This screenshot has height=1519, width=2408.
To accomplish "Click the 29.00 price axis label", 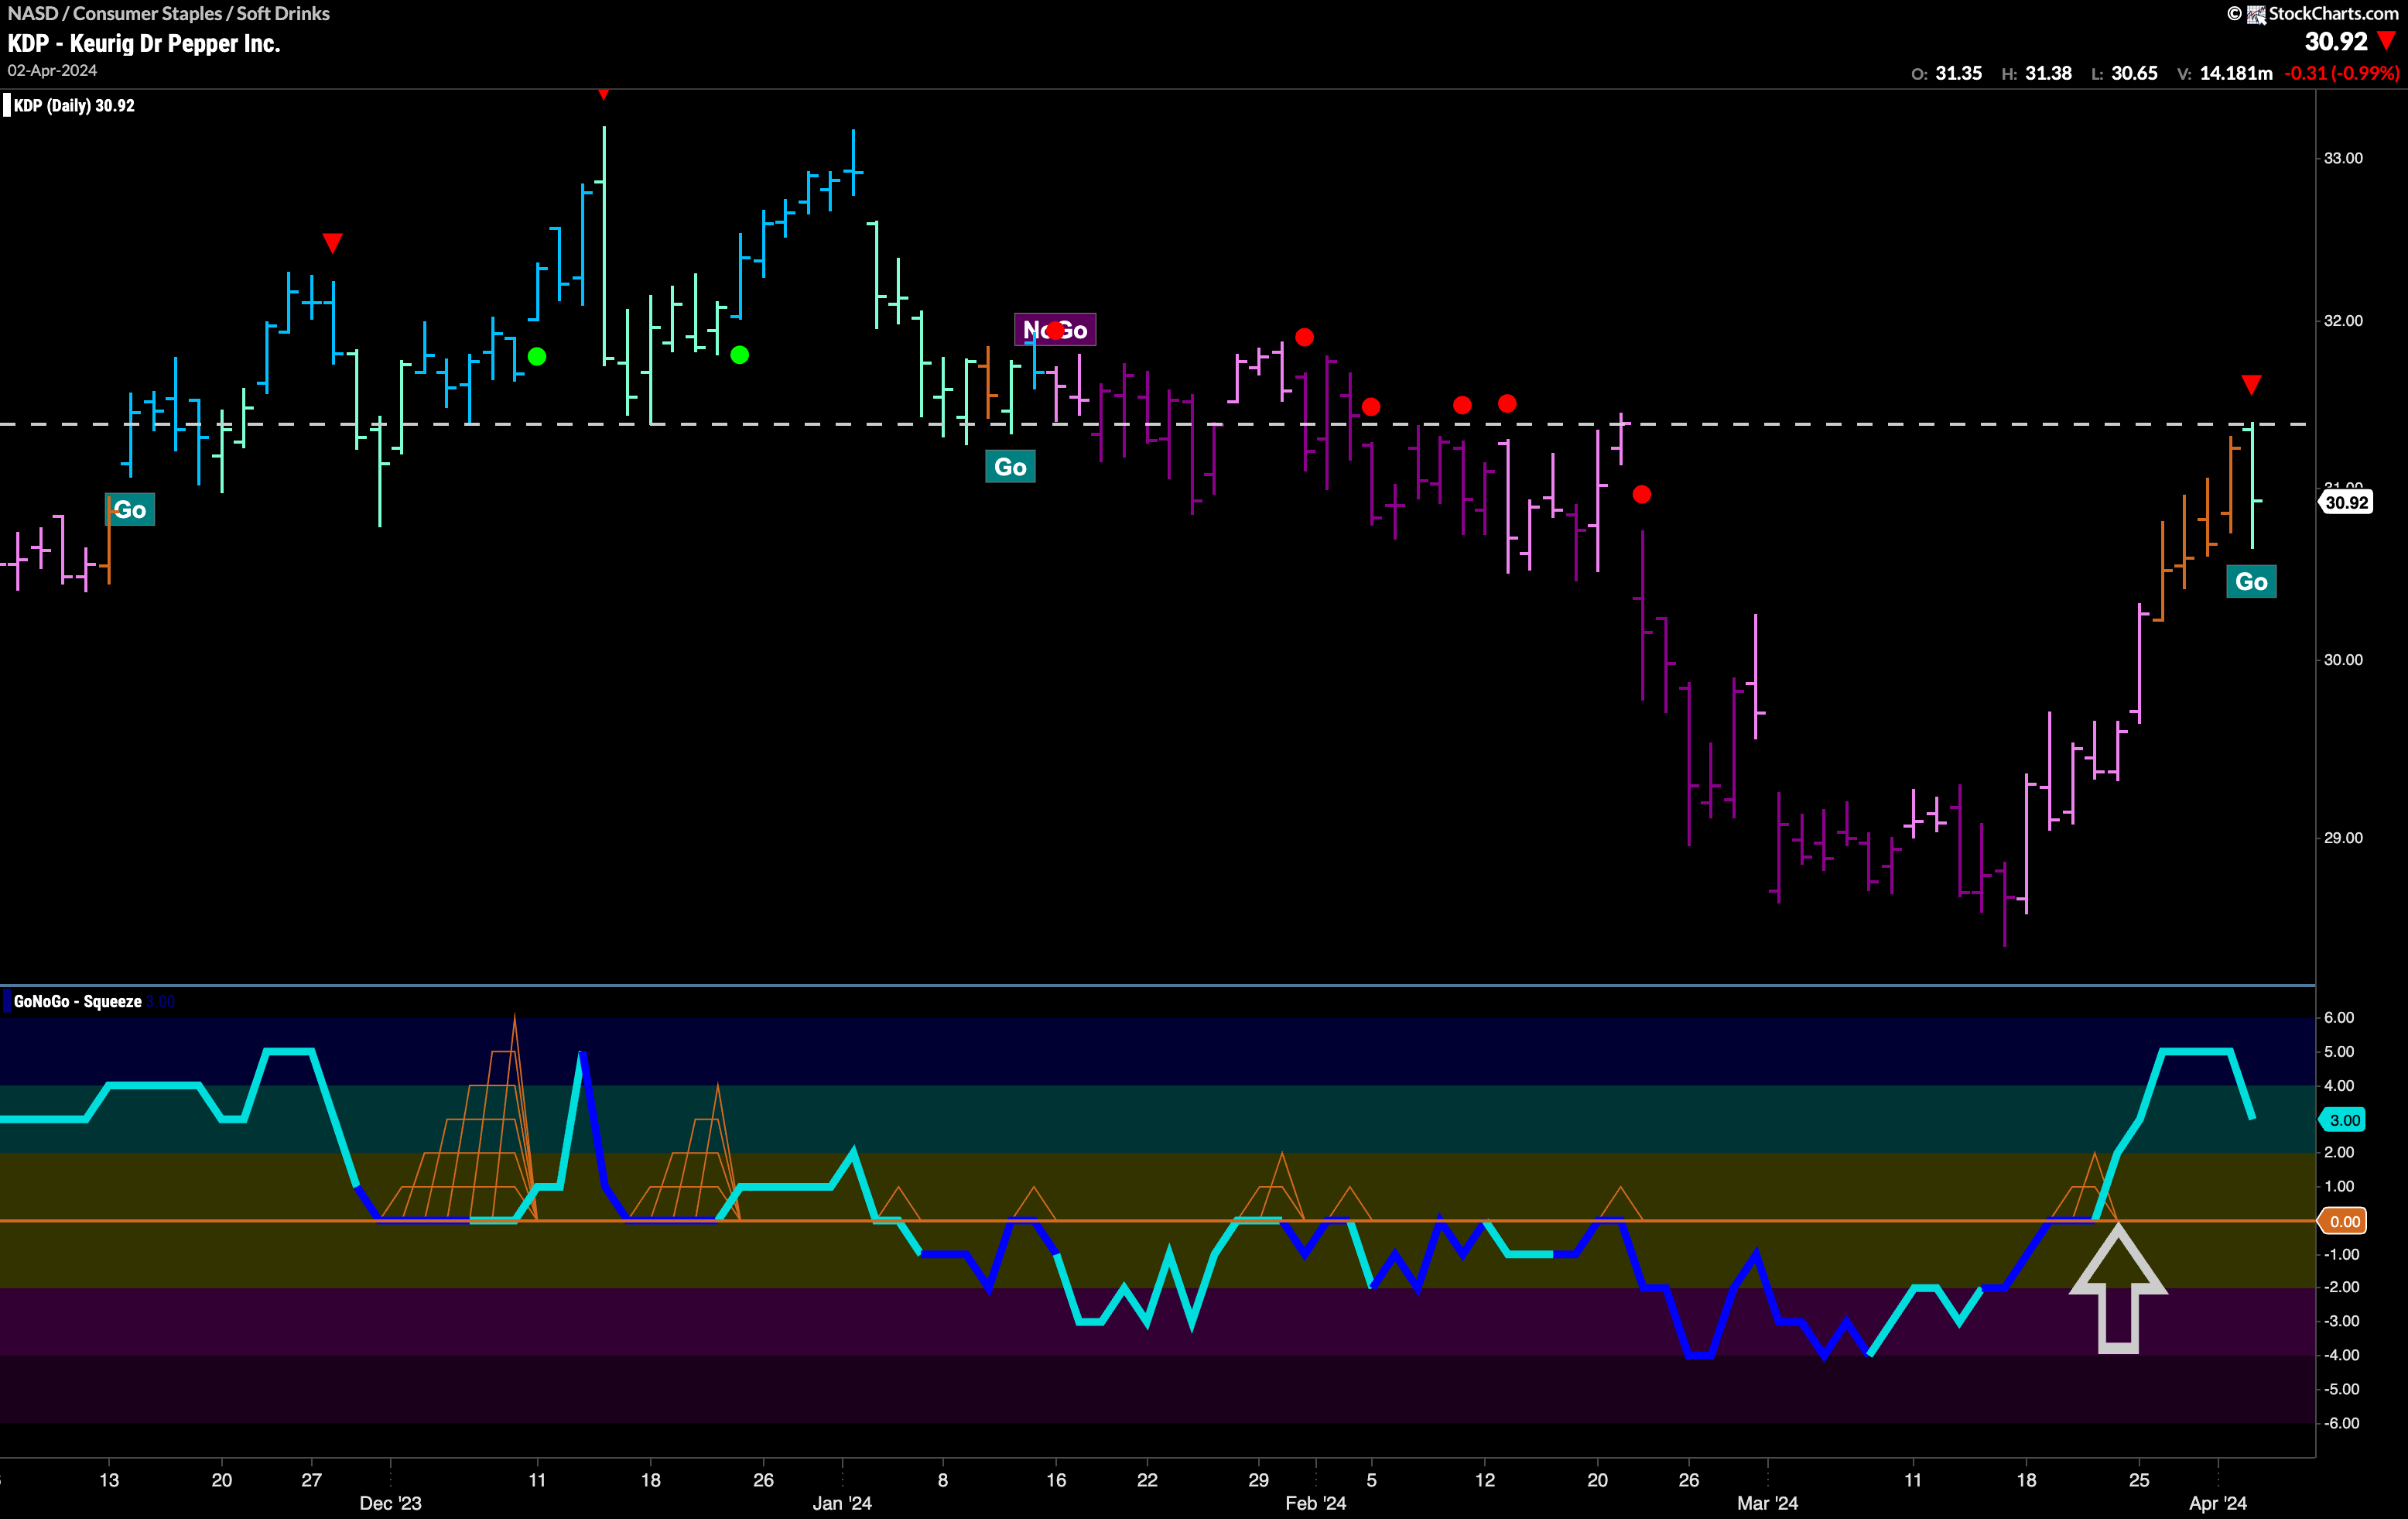I will pyautogui.click(x=2343, y=838).
